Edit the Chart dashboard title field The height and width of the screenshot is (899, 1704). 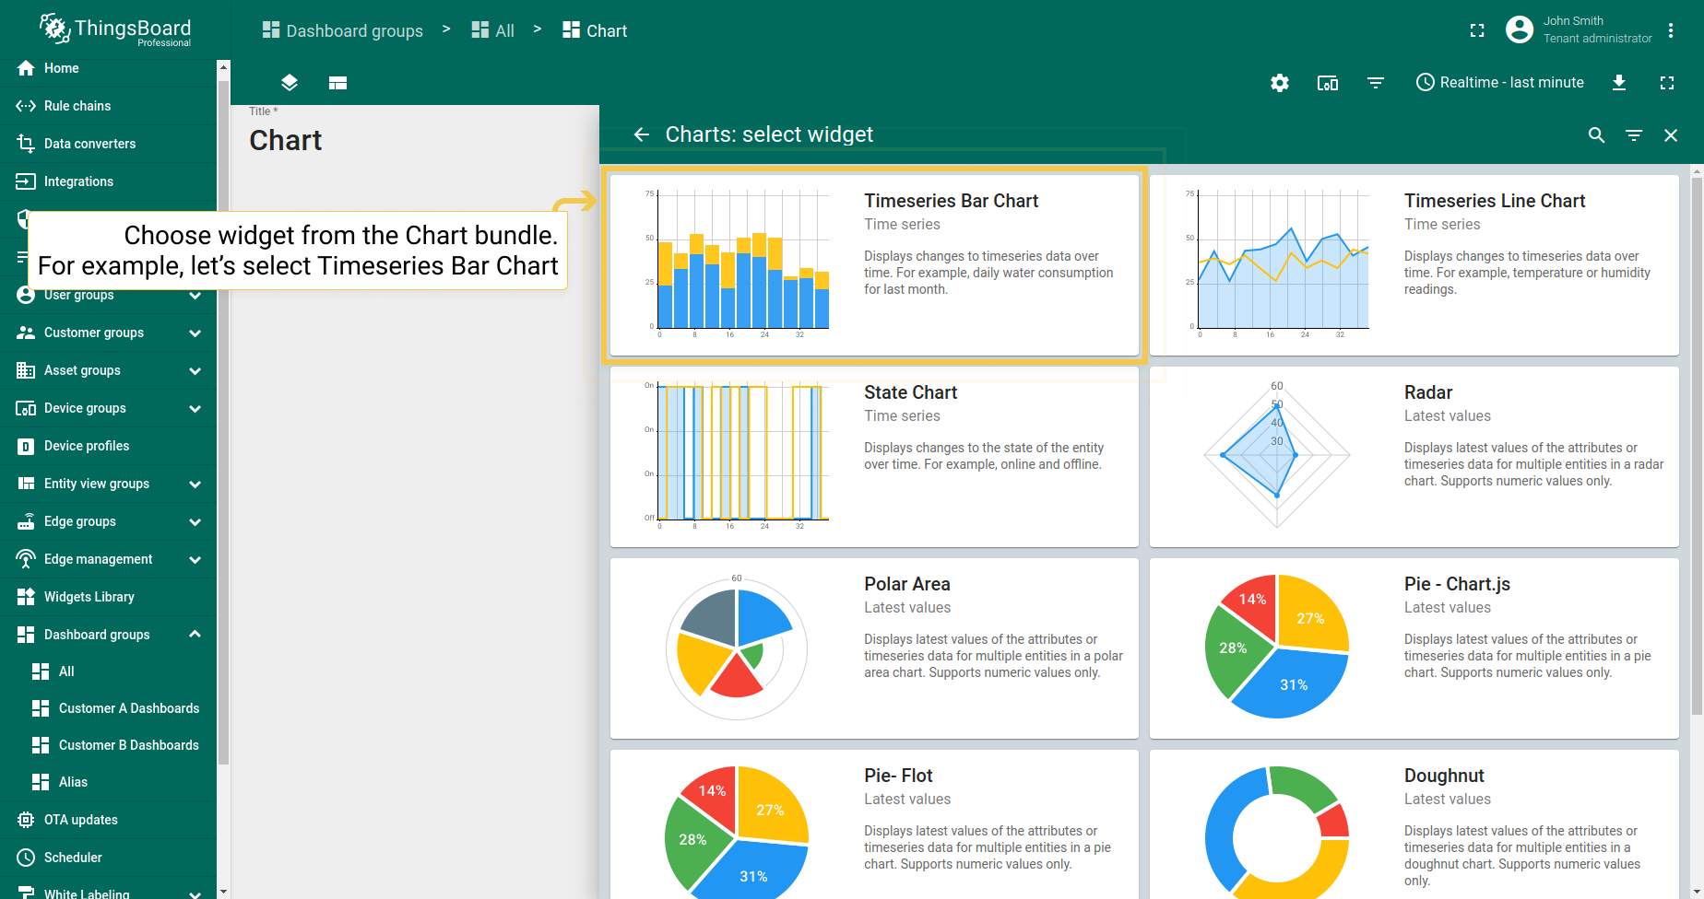pyautogui.click(x=415, y=140)
